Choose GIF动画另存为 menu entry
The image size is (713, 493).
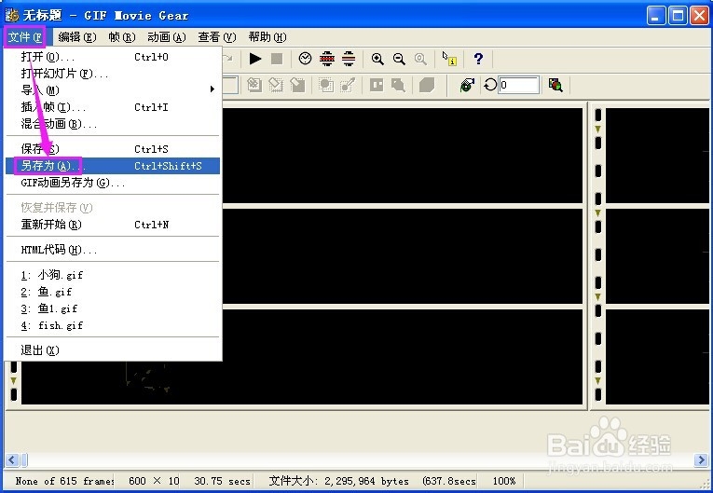113,183
